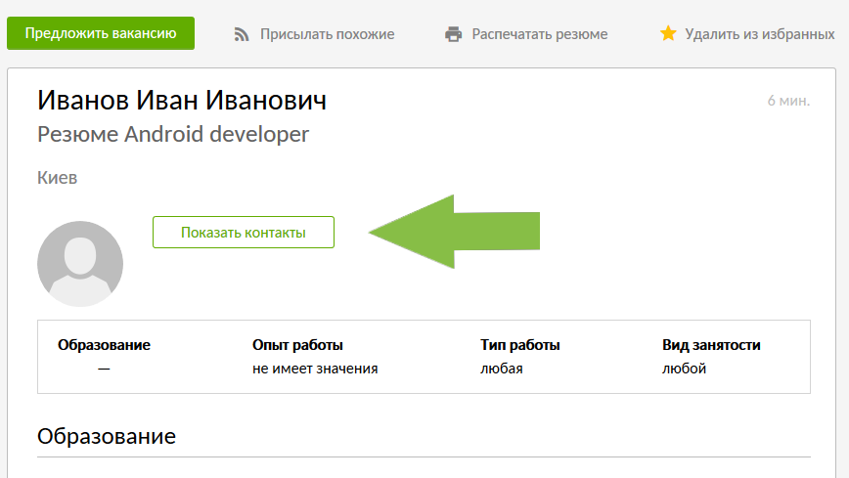Click the Удалить из избранных link
This screenshot has height=478, width=849.
[x=760, y=34]
